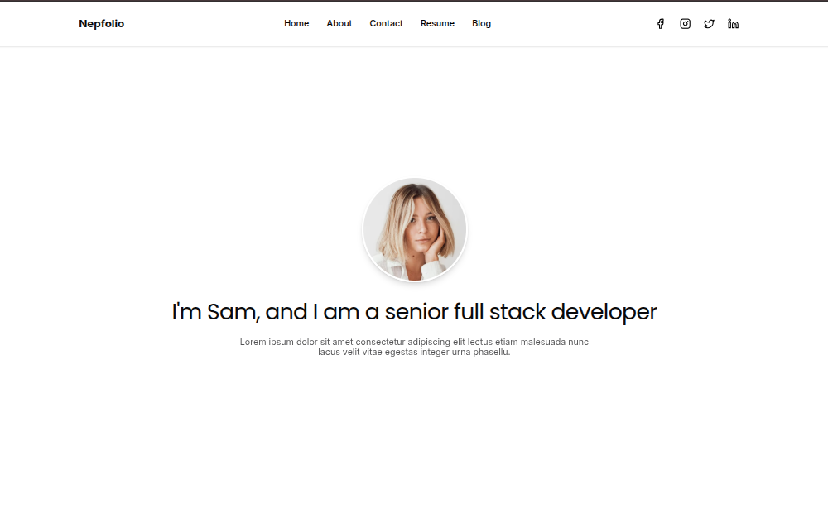Navigate to the Contact page

point(386,24)
